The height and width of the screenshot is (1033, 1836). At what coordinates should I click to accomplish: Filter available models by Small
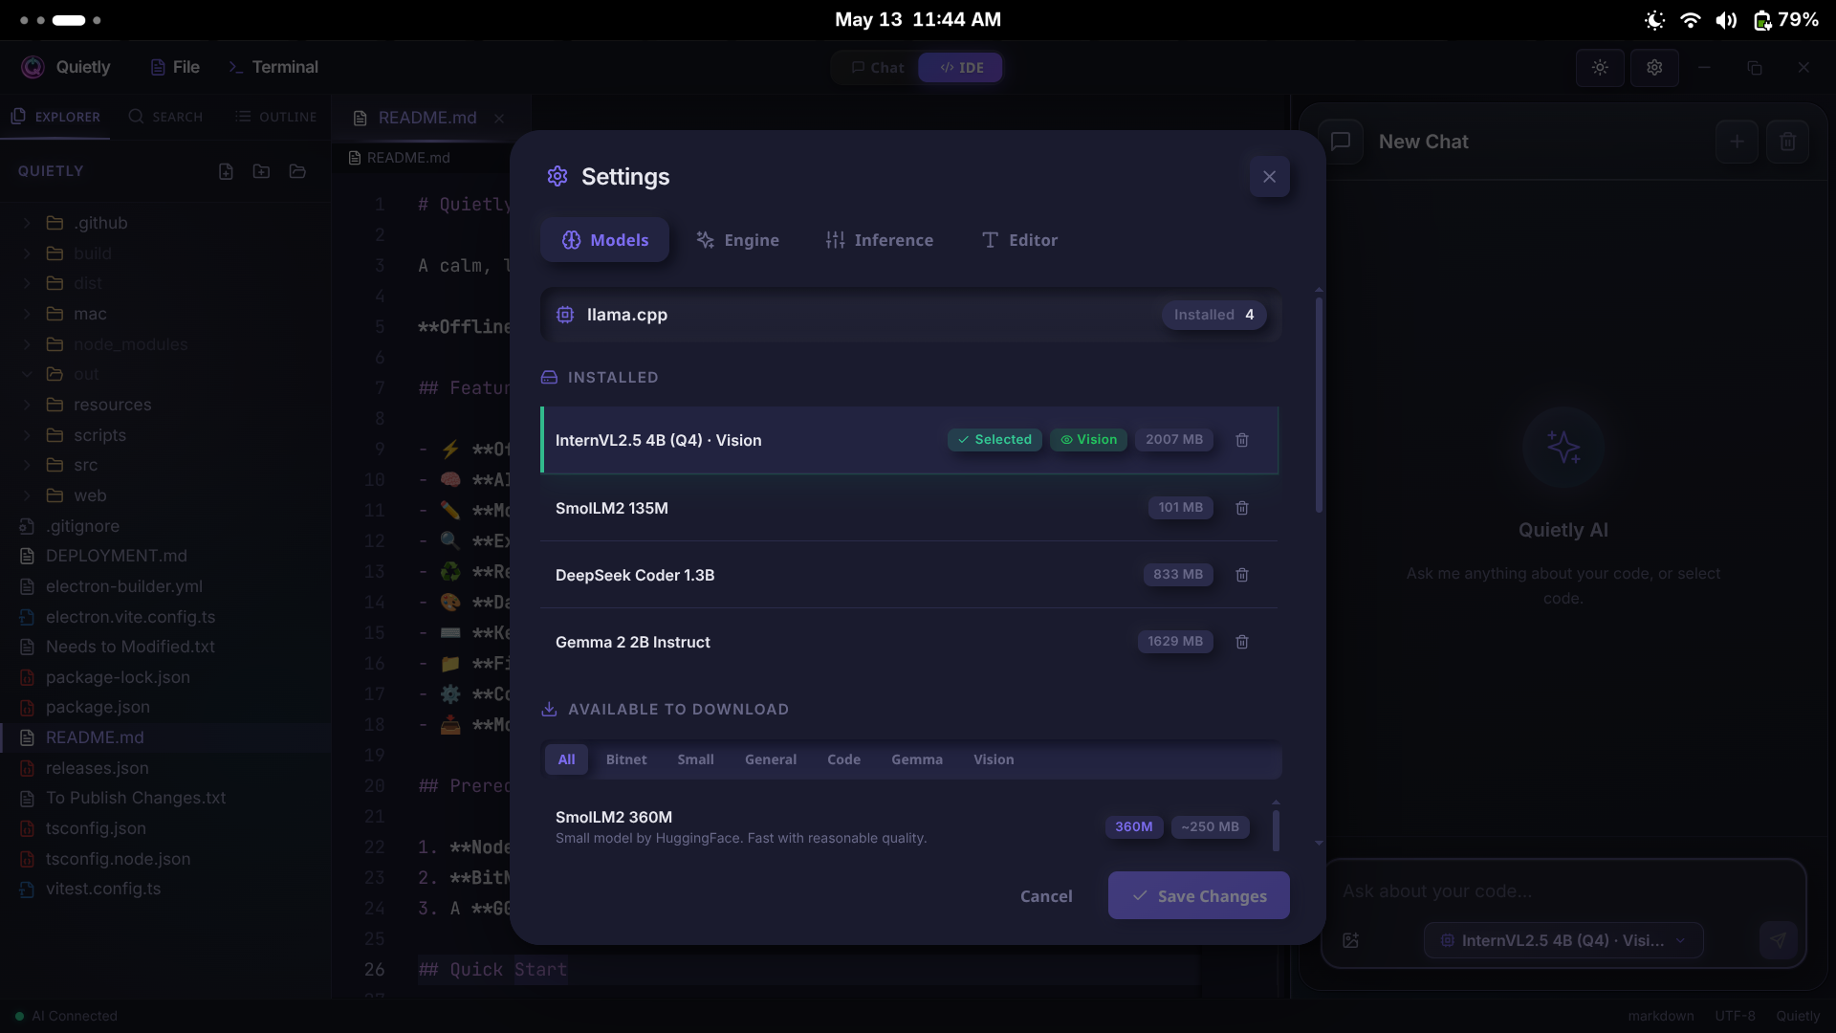coord(695,759)
